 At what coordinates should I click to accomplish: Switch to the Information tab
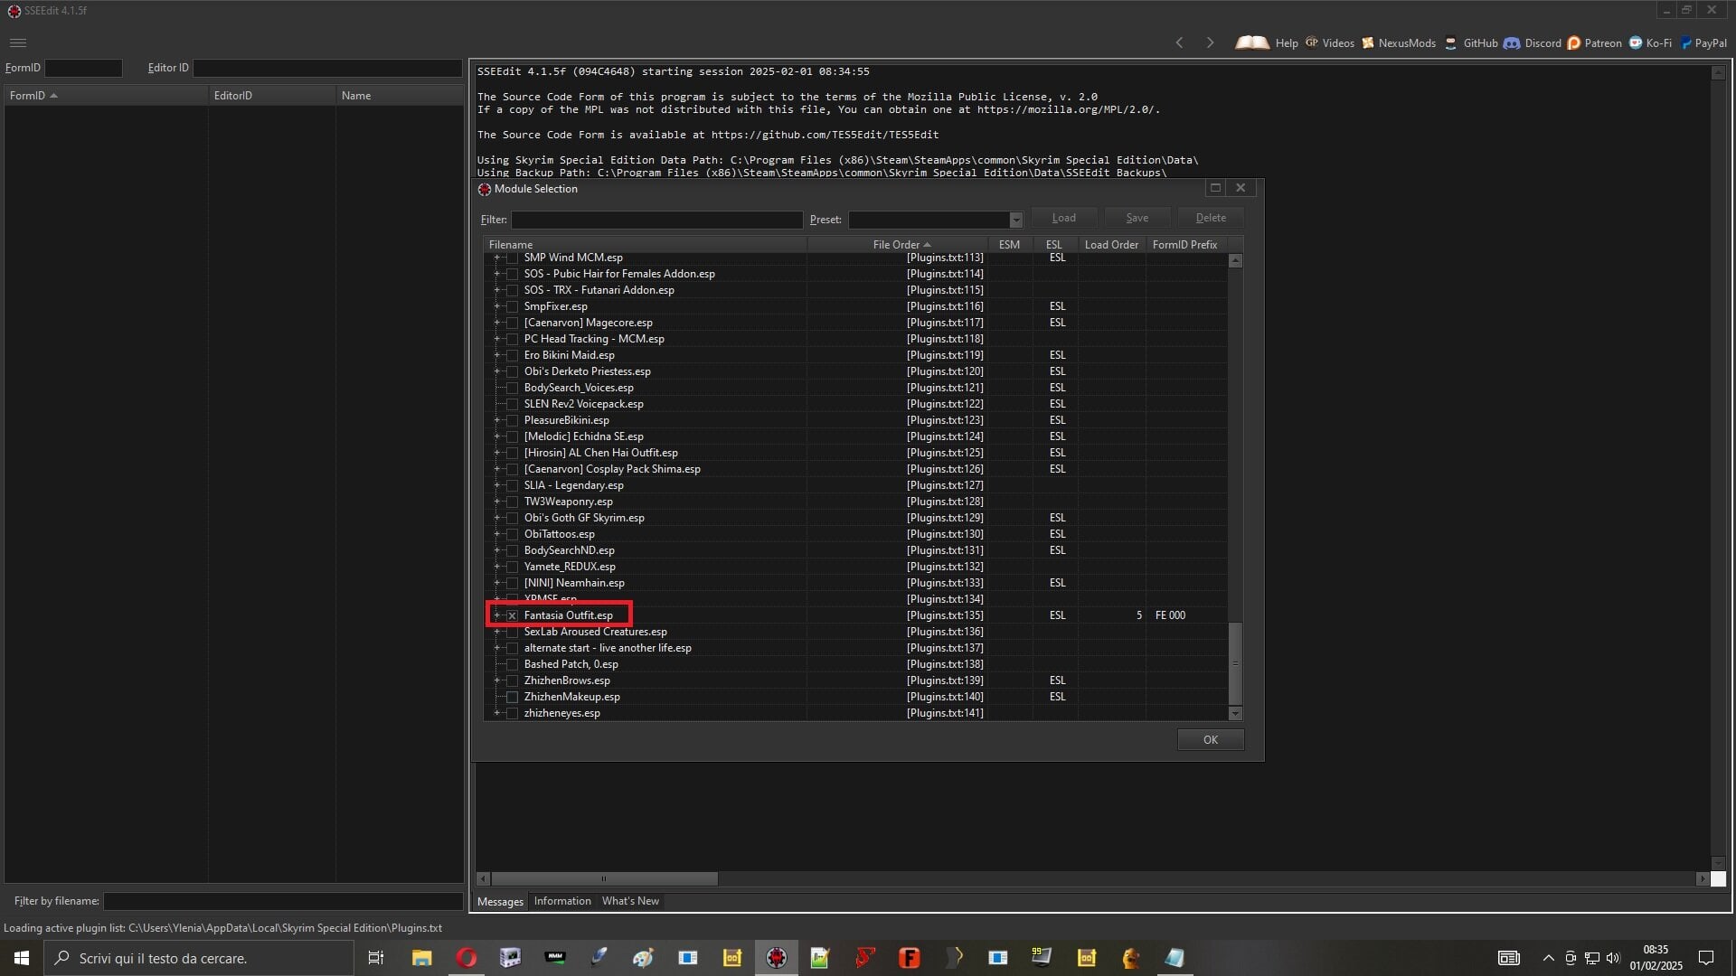pyautogui.click(x=562, y=901)
